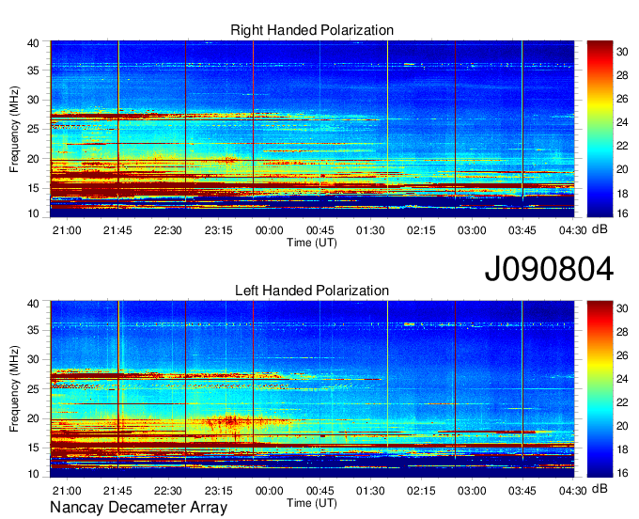Click the 20 MHz label on bottom plot
The width and height of the screenshot is (639, 519).
[x=33, y=418]
